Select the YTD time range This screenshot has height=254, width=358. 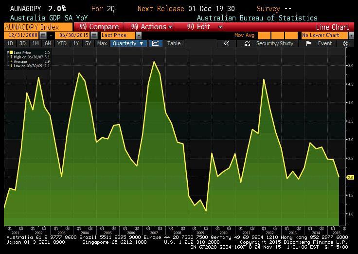pos(62,43)
